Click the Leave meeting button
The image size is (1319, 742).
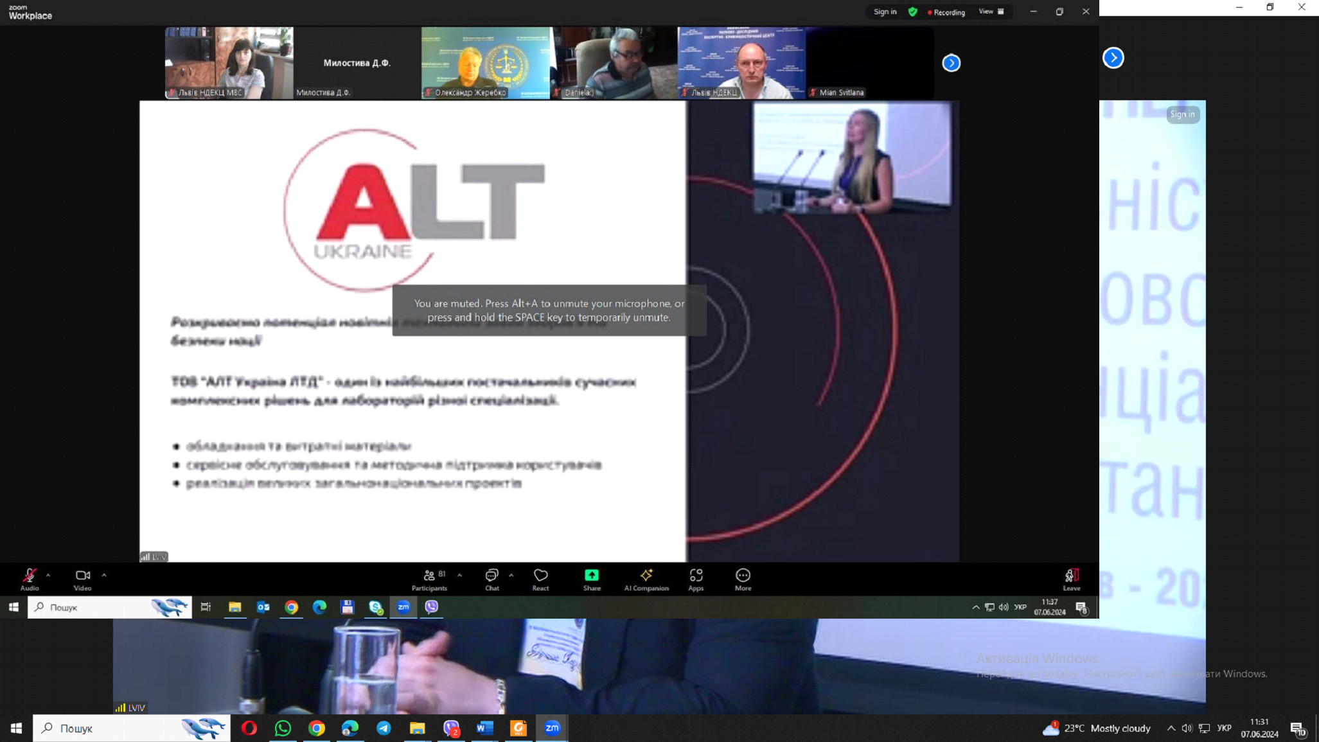(x=1071, y=579)
